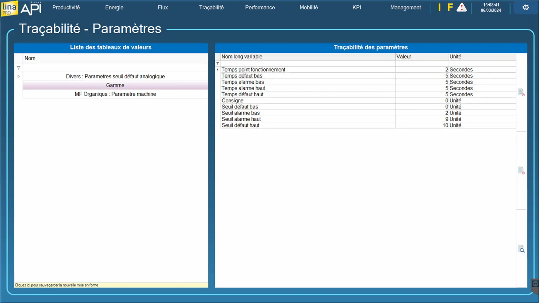This screenshot has width=539, height=303.
Task: Open the user settings gear icon
Action: tap(526, 7)
